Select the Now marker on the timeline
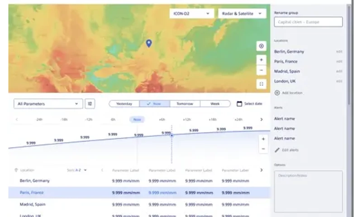The width and height of the screenshot is (362, 217). [137, 119]
